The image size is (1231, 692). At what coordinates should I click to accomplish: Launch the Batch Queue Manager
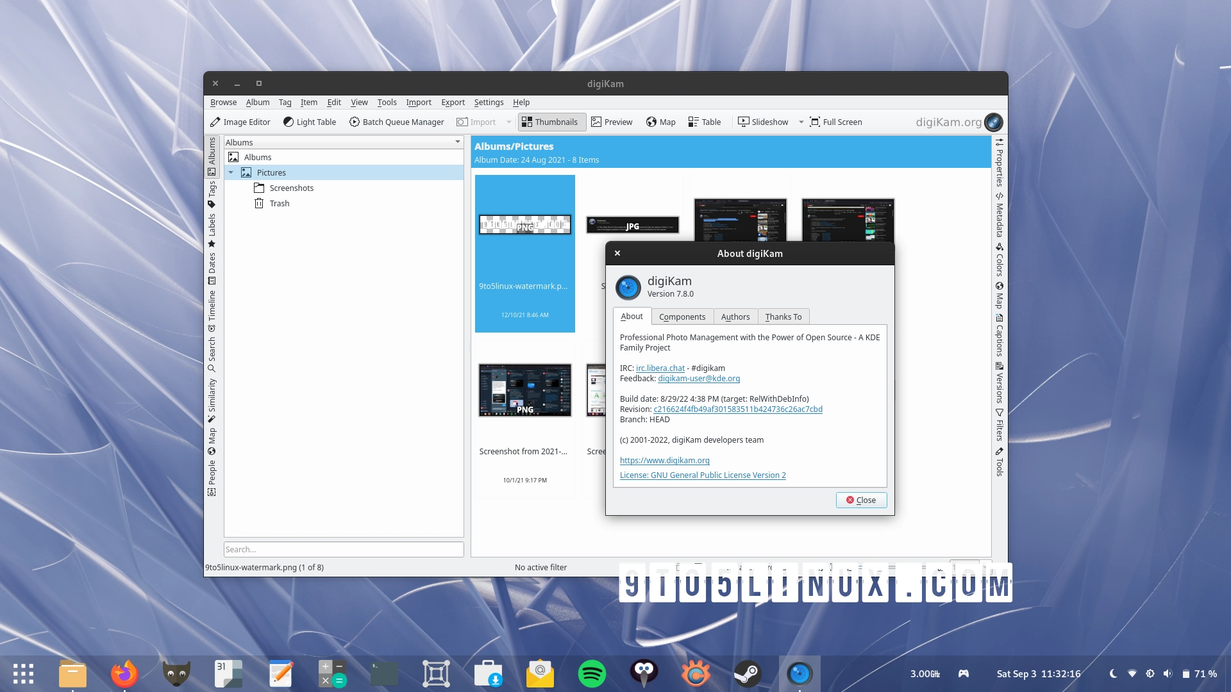(396, 122)
